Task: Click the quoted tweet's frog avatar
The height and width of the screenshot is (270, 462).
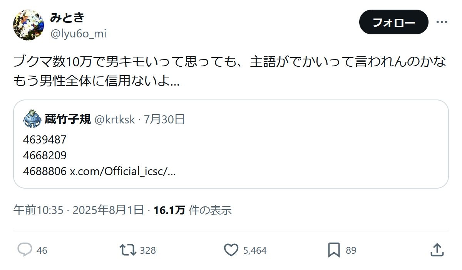Action: point(32,119)
